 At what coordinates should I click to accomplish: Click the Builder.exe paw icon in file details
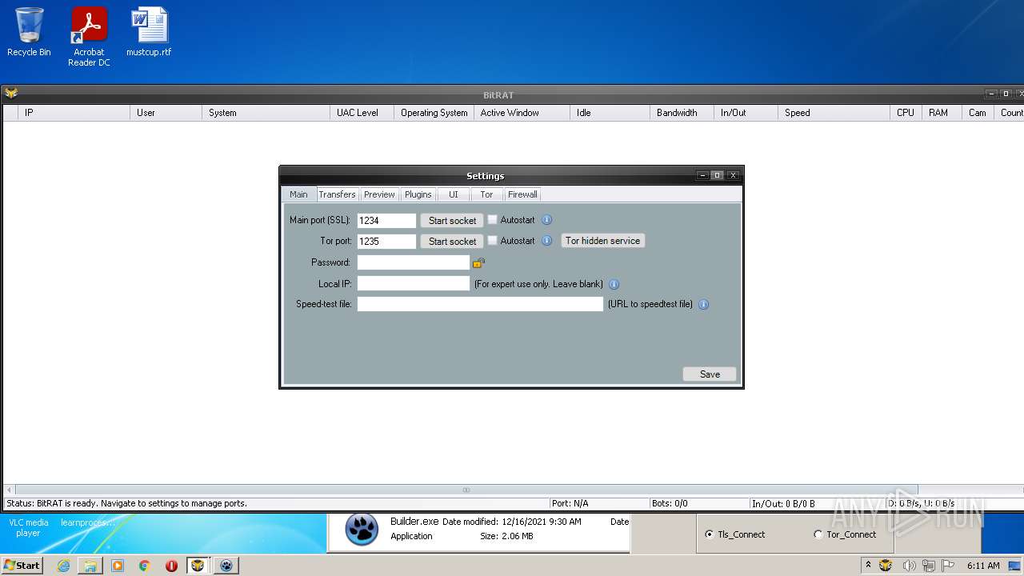362,530
